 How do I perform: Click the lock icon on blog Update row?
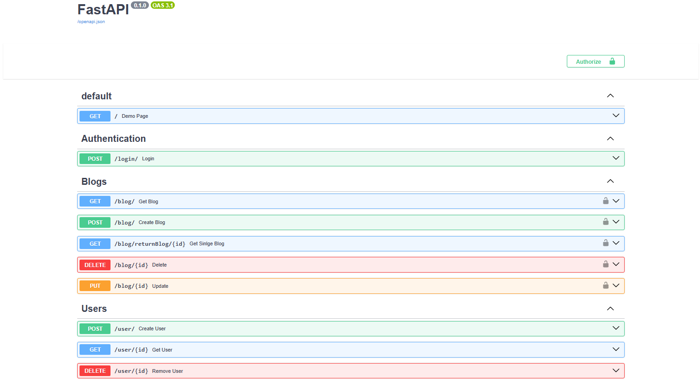pos(606,286)
